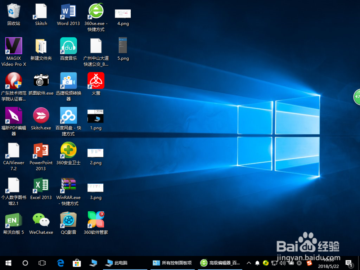Click the CAJViewer 7.2 shortcut
360x270 pixels.
pyautogui.click(x=14, y=157)
